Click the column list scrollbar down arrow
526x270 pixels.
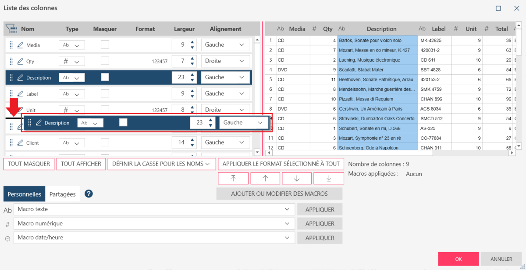coord(257,152)
